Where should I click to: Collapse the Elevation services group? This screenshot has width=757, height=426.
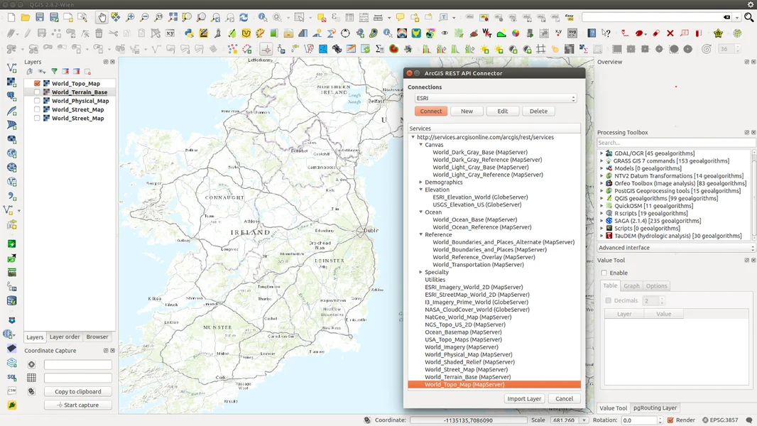click(x=420, y=190)
